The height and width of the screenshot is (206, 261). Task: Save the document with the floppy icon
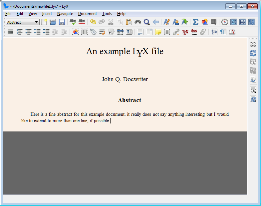62,22
